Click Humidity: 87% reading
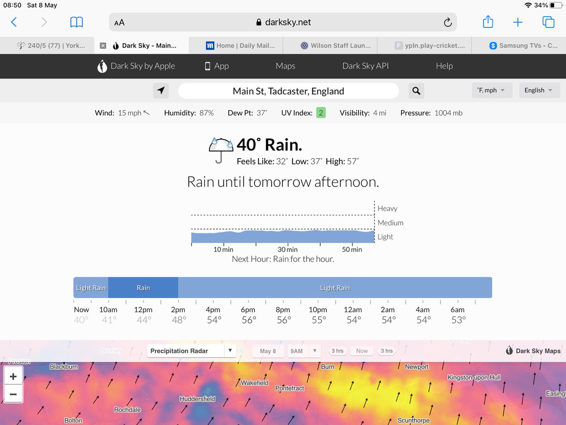This screenshot has width=566, height=425. tap(189, 113)
